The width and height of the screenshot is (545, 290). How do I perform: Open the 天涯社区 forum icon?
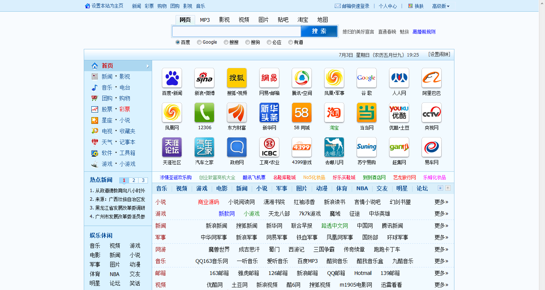point(172,147)
